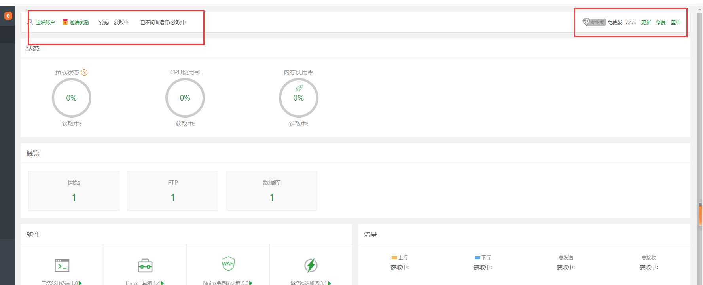Click the CPU使用率 circular gauge

(x=185, y=98)
